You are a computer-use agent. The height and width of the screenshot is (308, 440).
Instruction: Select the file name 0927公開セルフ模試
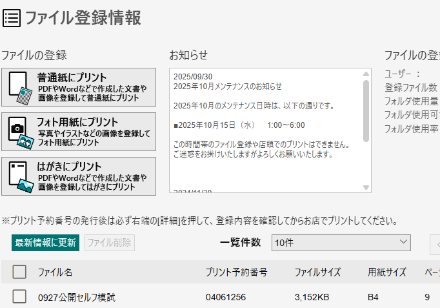76,298
